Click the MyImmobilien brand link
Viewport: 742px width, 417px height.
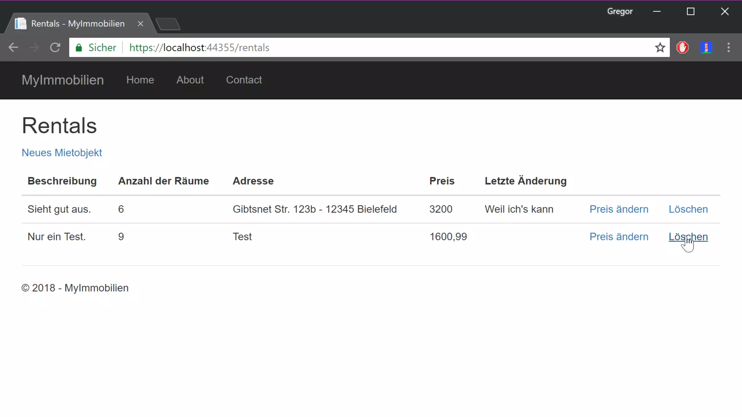63,80
